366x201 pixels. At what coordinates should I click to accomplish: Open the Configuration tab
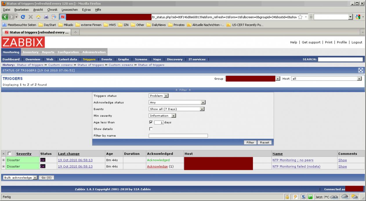click(68, 52)
